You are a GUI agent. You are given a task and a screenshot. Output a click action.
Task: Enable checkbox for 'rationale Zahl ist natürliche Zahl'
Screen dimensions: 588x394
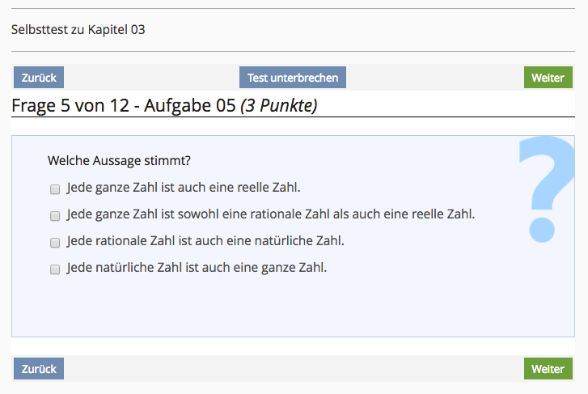[55, 243]
